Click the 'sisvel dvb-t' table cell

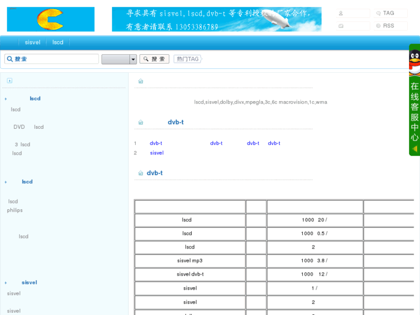190,274
